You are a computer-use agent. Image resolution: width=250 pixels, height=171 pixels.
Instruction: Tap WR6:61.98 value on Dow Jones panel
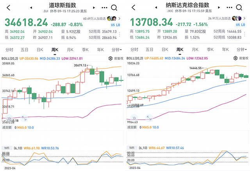coord(32,148)
